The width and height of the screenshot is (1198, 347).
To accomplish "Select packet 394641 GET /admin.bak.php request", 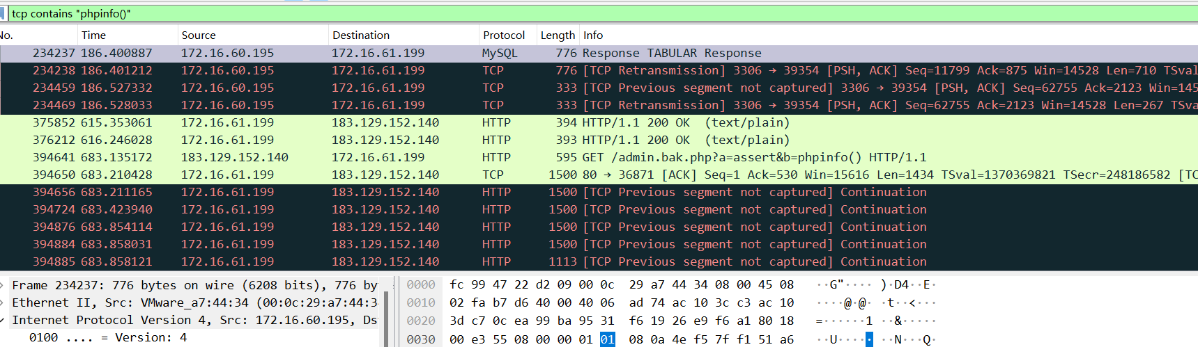I will point(599,157).
